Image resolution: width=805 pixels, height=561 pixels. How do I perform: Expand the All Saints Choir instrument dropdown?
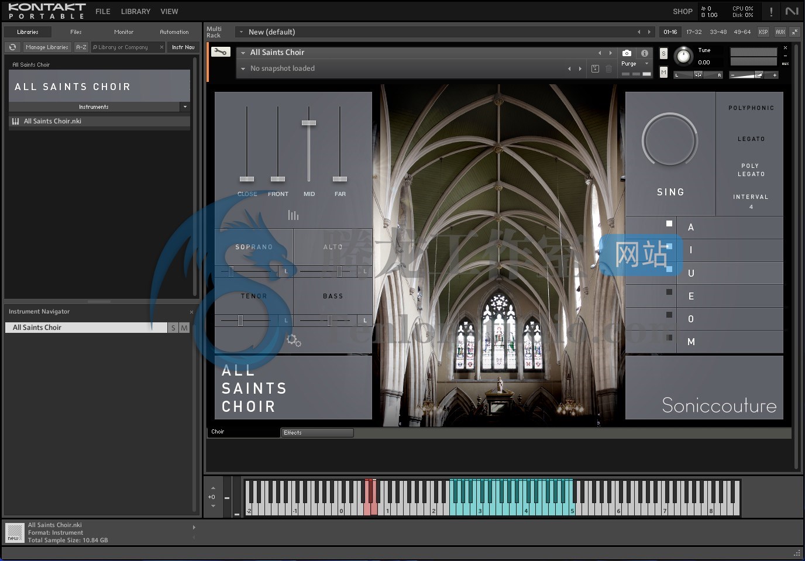(x=243, y=53)
